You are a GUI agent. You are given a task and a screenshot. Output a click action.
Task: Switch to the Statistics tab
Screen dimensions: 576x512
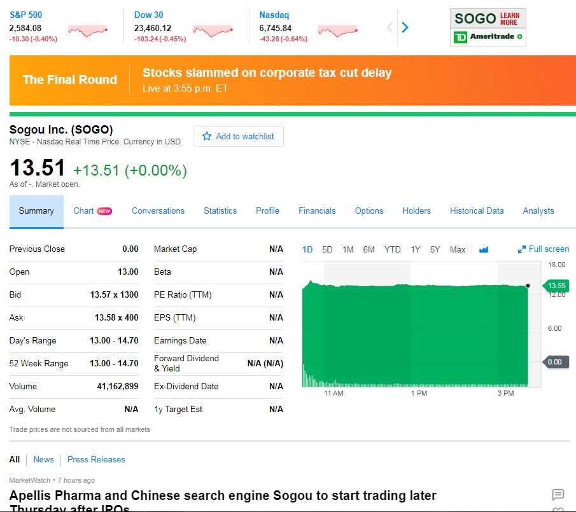(x=220, y=211)
